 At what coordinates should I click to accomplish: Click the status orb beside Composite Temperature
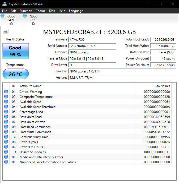(6, 97)
